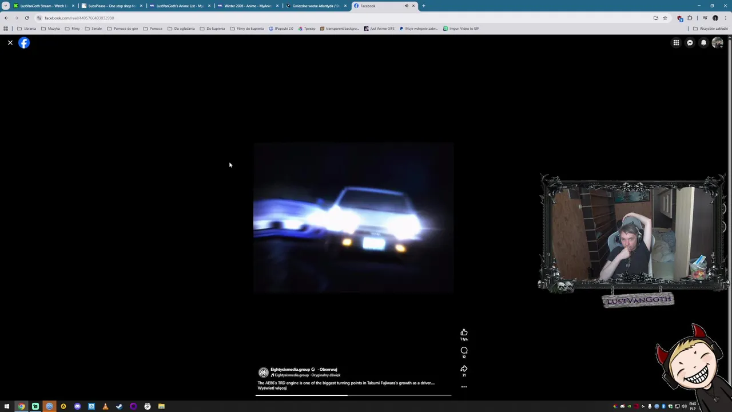The height and width of the screenshot is (412, 732).
Task: Open the Eightysixmedia.group page name link
Action: click(x=290, y=370)
